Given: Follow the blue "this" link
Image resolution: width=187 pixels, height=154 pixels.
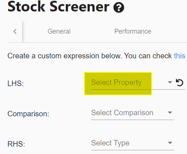Looking at the screenshot, I should 180,56.
